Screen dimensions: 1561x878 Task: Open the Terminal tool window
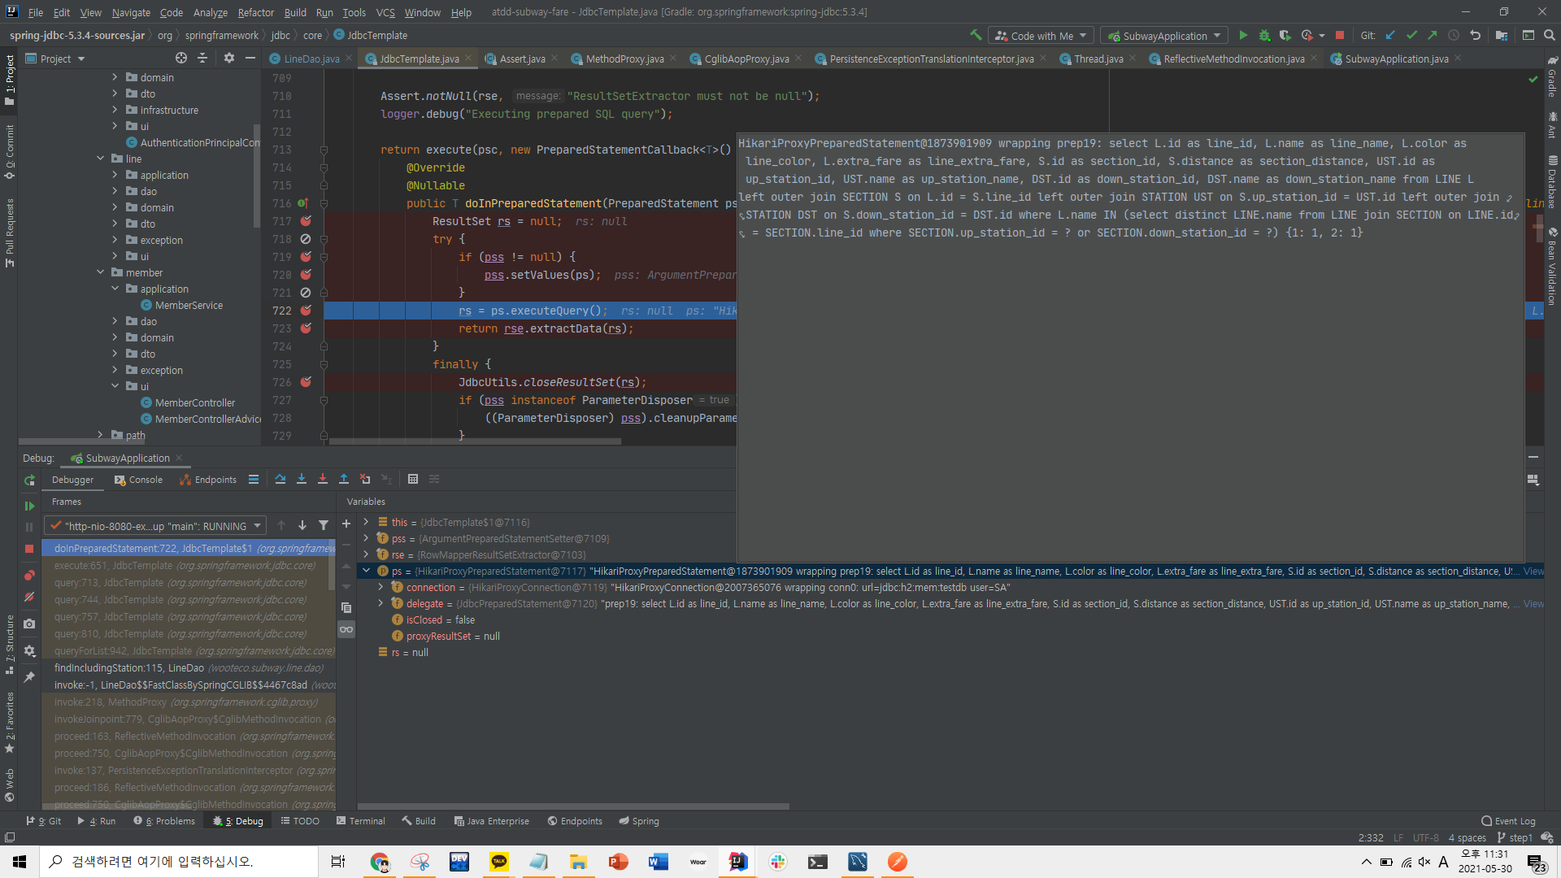(361, 821)
